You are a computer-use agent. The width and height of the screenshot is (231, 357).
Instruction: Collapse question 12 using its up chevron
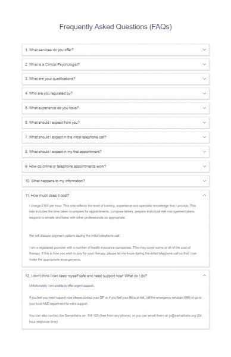[x=204, y=275]
